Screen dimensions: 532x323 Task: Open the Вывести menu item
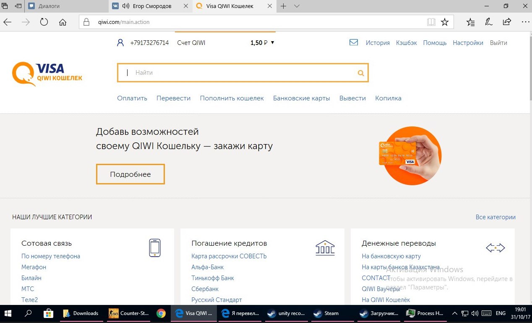pyautogui.click(x=352, y=98)
